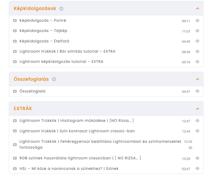Click video icon for Bőr simítás tutorial
This screenshot has height=179, width=220.
pos(15,52)
